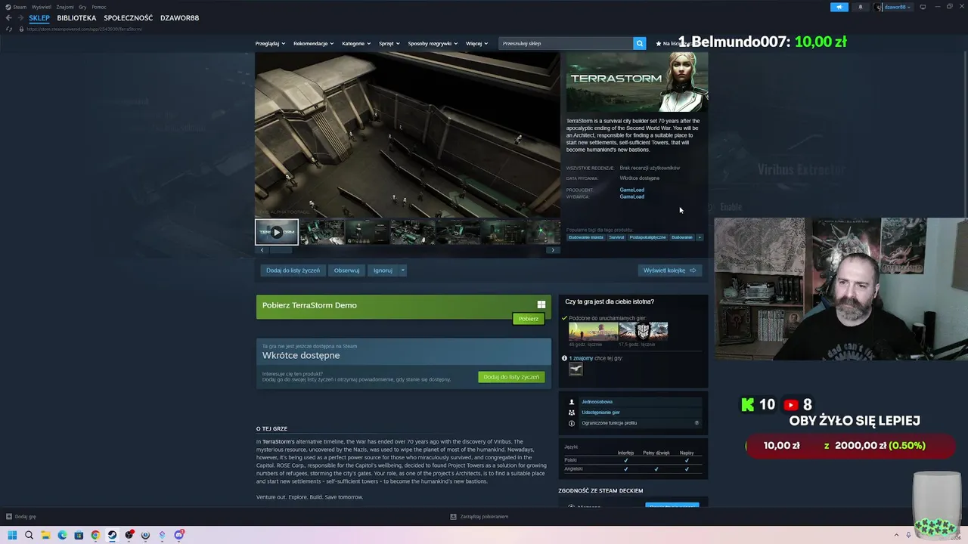Open the purple chat app with badge in taskbar
This screenshot has height=544, width=968.
tap(179, 535)
